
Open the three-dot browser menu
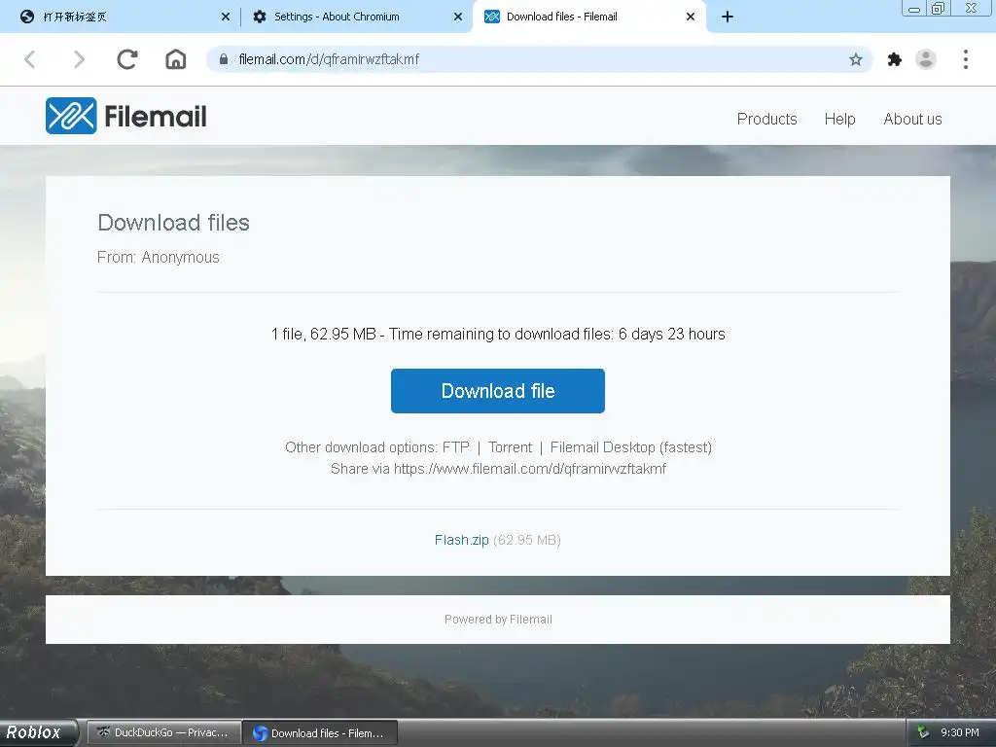pos(966,59)
